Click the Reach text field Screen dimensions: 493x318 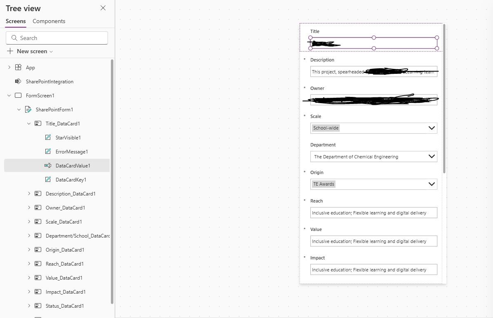(x=373, y=213)
